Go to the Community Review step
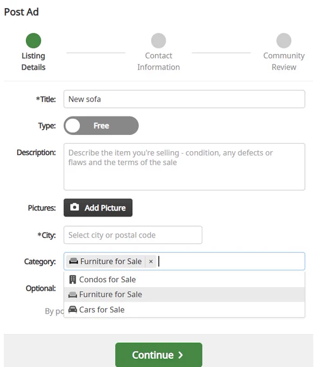The width and height of the screenshot is (320, 367). [284, 52]
